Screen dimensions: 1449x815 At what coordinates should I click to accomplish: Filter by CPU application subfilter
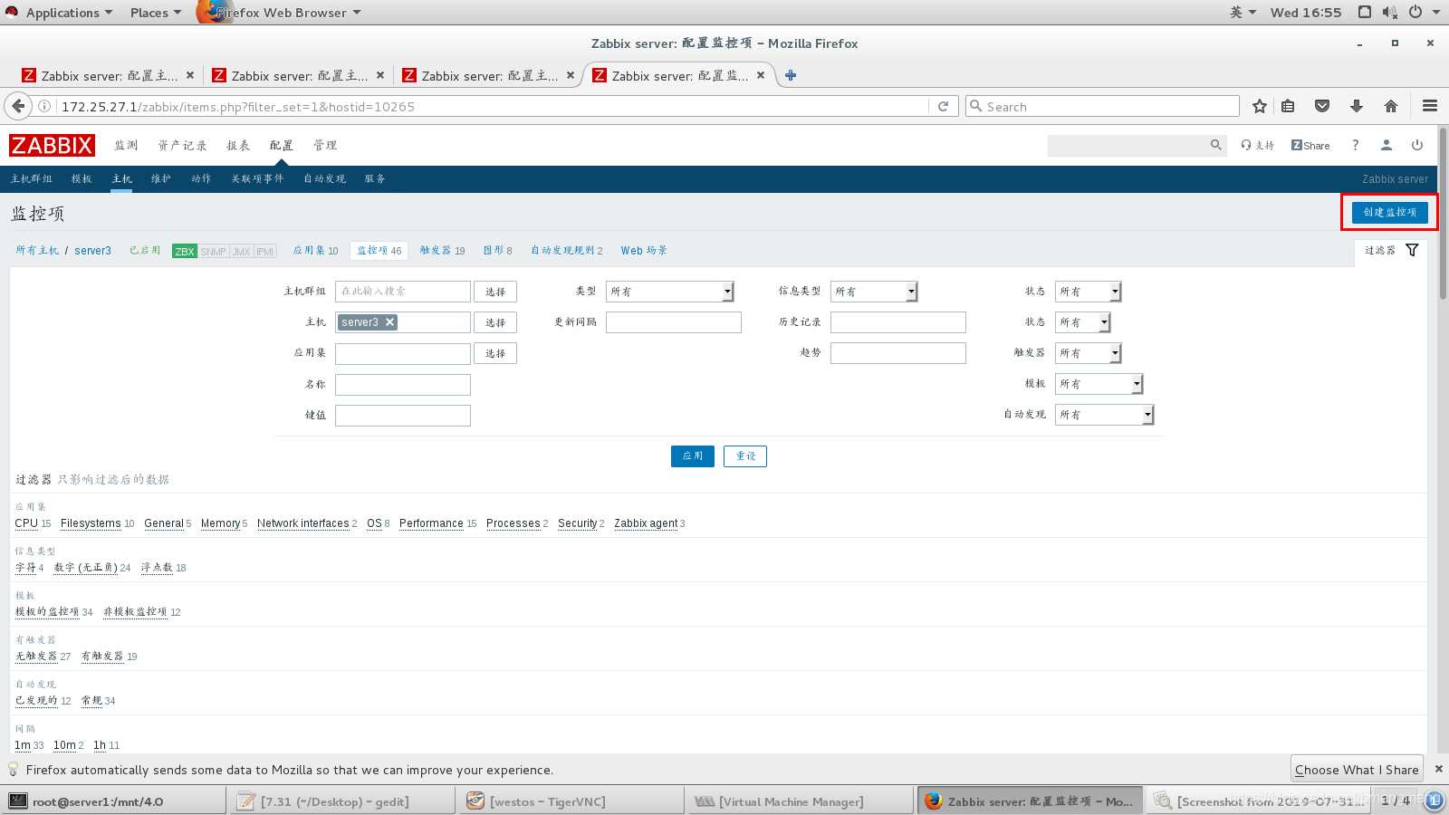[26, 523]
